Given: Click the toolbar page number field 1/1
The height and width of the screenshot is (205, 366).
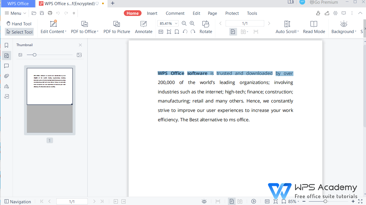Looking at the screenshot, I should 245,23.
